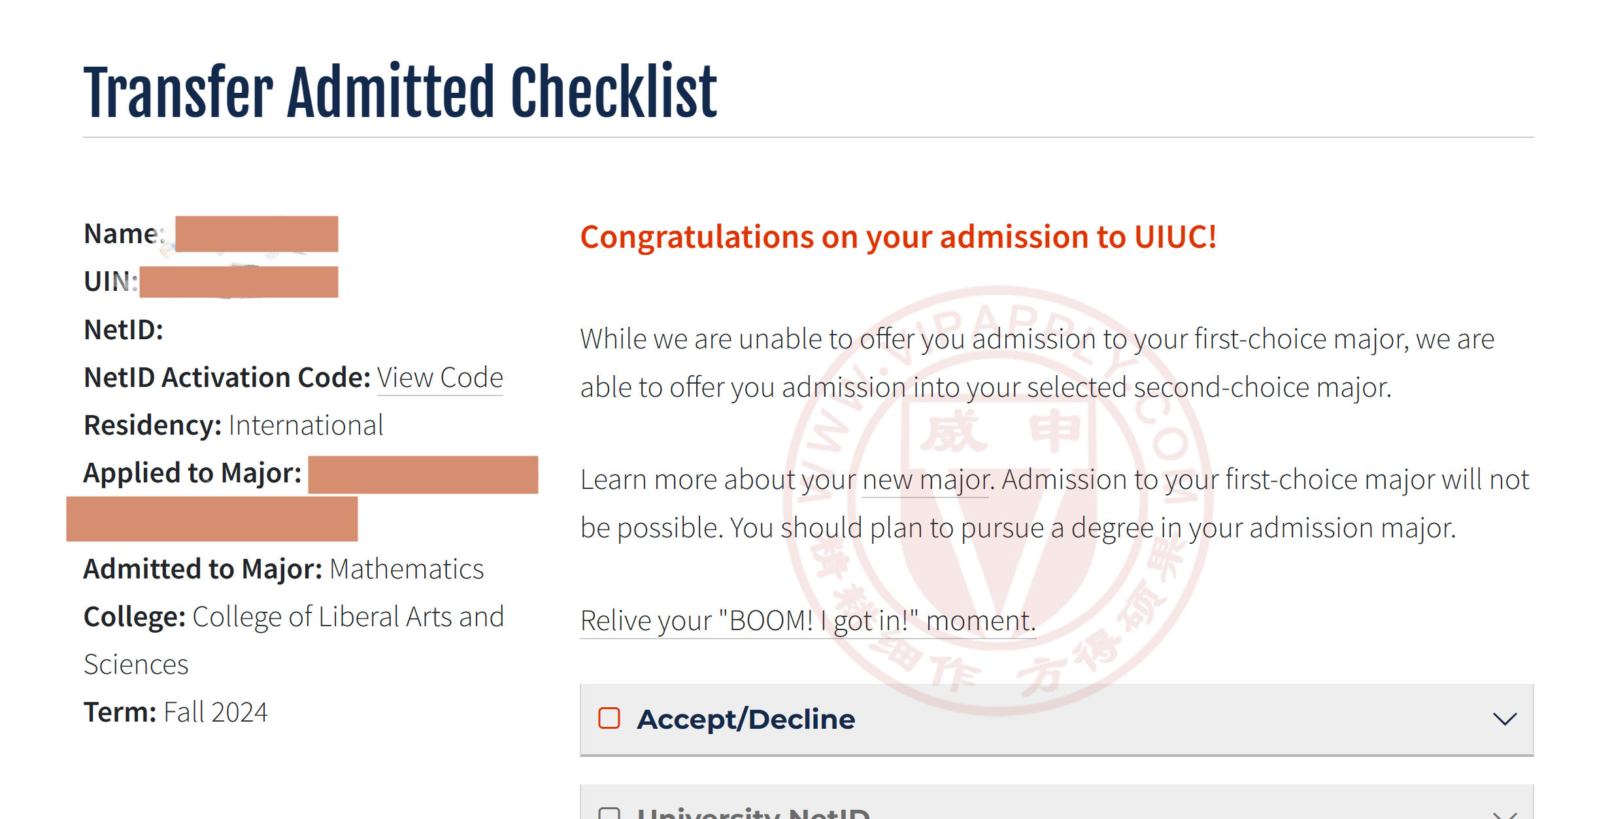Click the Congratulations on your admission heading
Image resolution: width=1610 pixels, height=819 pixels.
898,237
